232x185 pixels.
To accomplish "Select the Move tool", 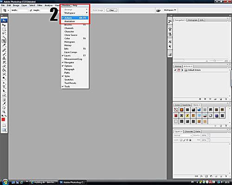I will click(x=4, y=25).
